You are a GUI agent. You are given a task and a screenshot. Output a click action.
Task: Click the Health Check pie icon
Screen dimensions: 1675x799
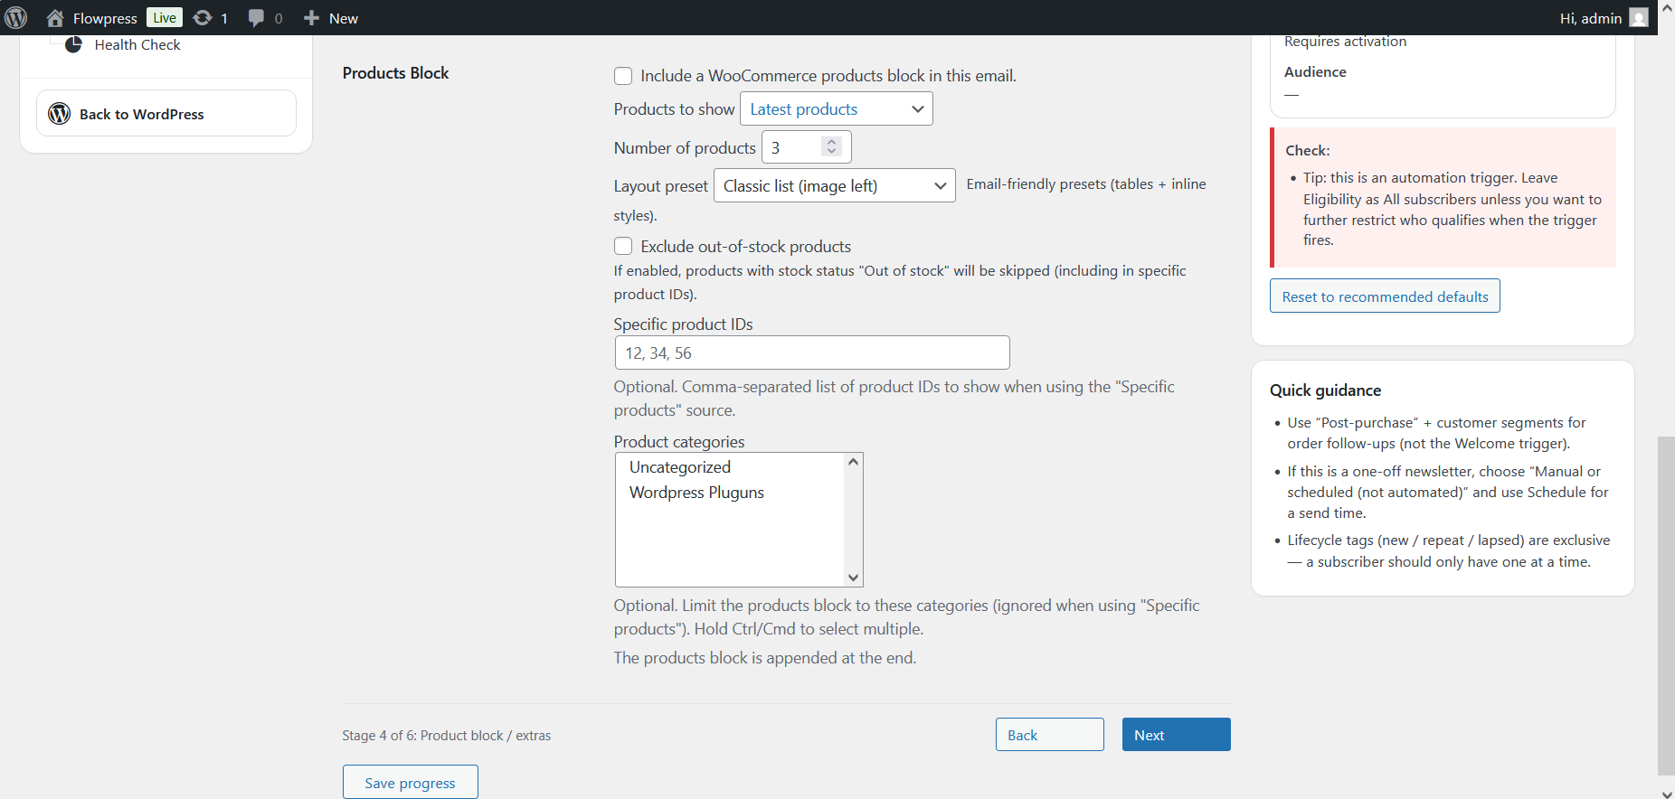pos(74,44)
